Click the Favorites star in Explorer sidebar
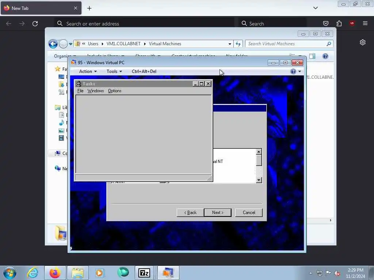Screen dimensions: 374x280 pos(57,69)
